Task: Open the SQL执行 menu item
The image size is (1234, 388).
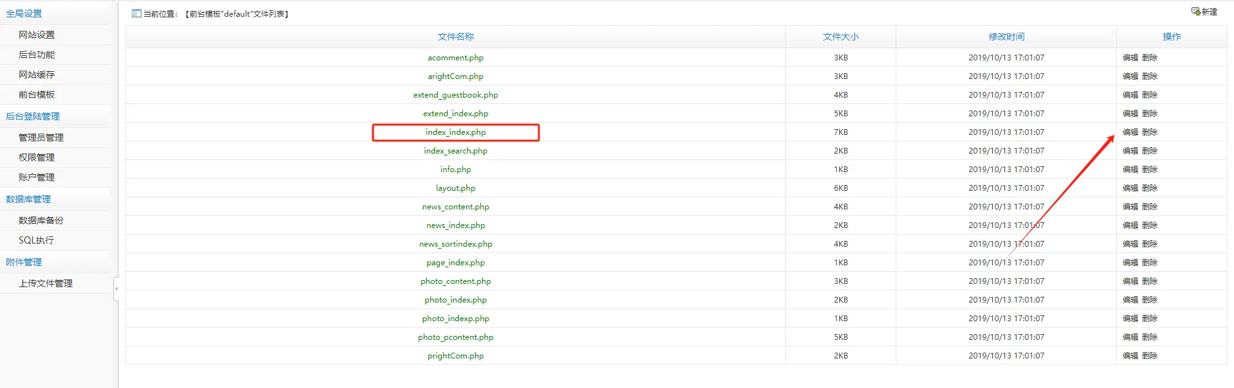Action: point(36,240)
